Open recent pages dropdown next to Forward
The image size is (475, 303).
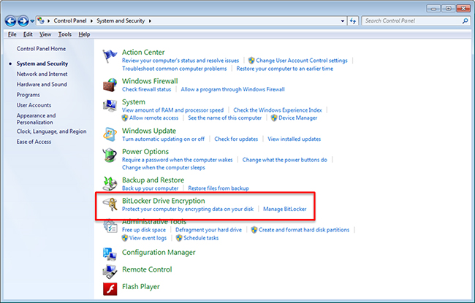[x=32, y=21]
